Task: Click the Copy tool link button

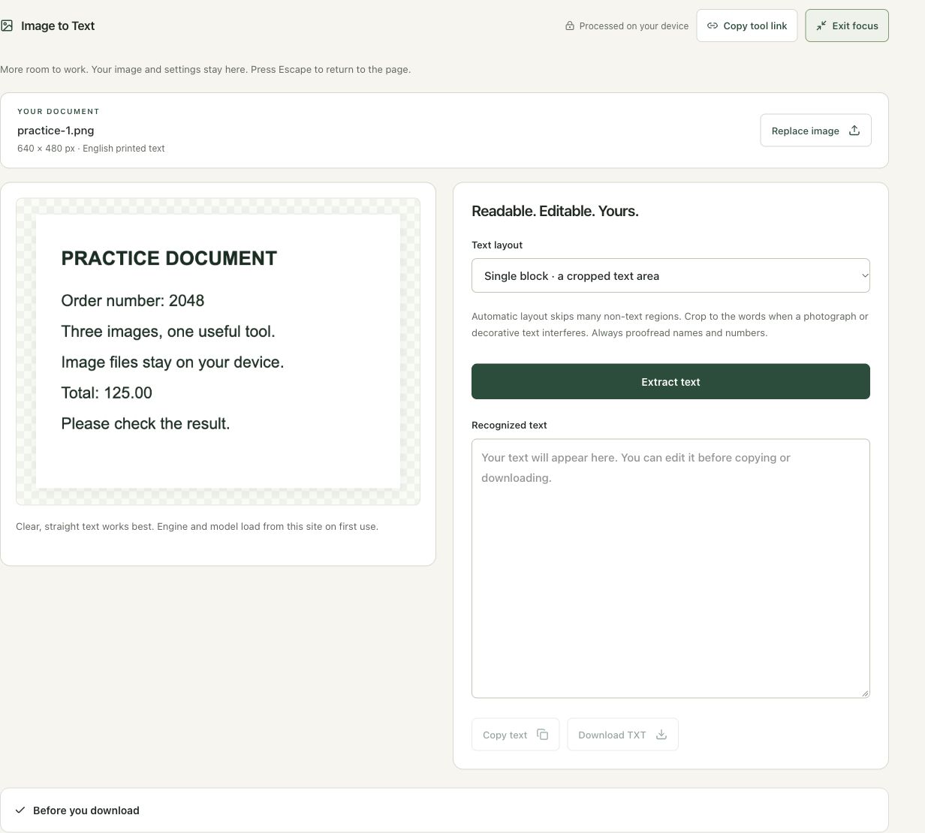Action: click(x=747, y=26)
